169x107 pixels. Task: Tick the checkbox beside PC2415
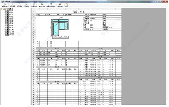pyautogui.click(x=6, y=35)
